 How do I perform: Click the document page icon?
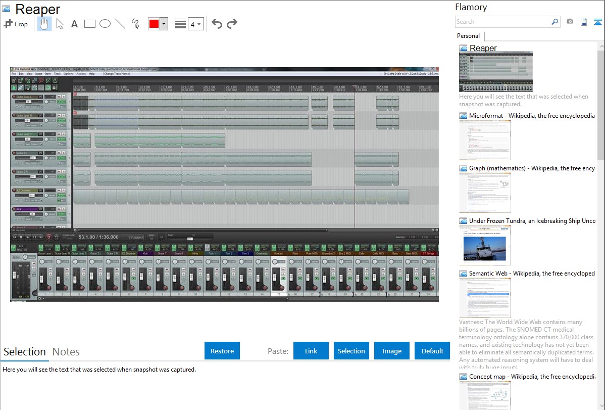click(584, 22)
